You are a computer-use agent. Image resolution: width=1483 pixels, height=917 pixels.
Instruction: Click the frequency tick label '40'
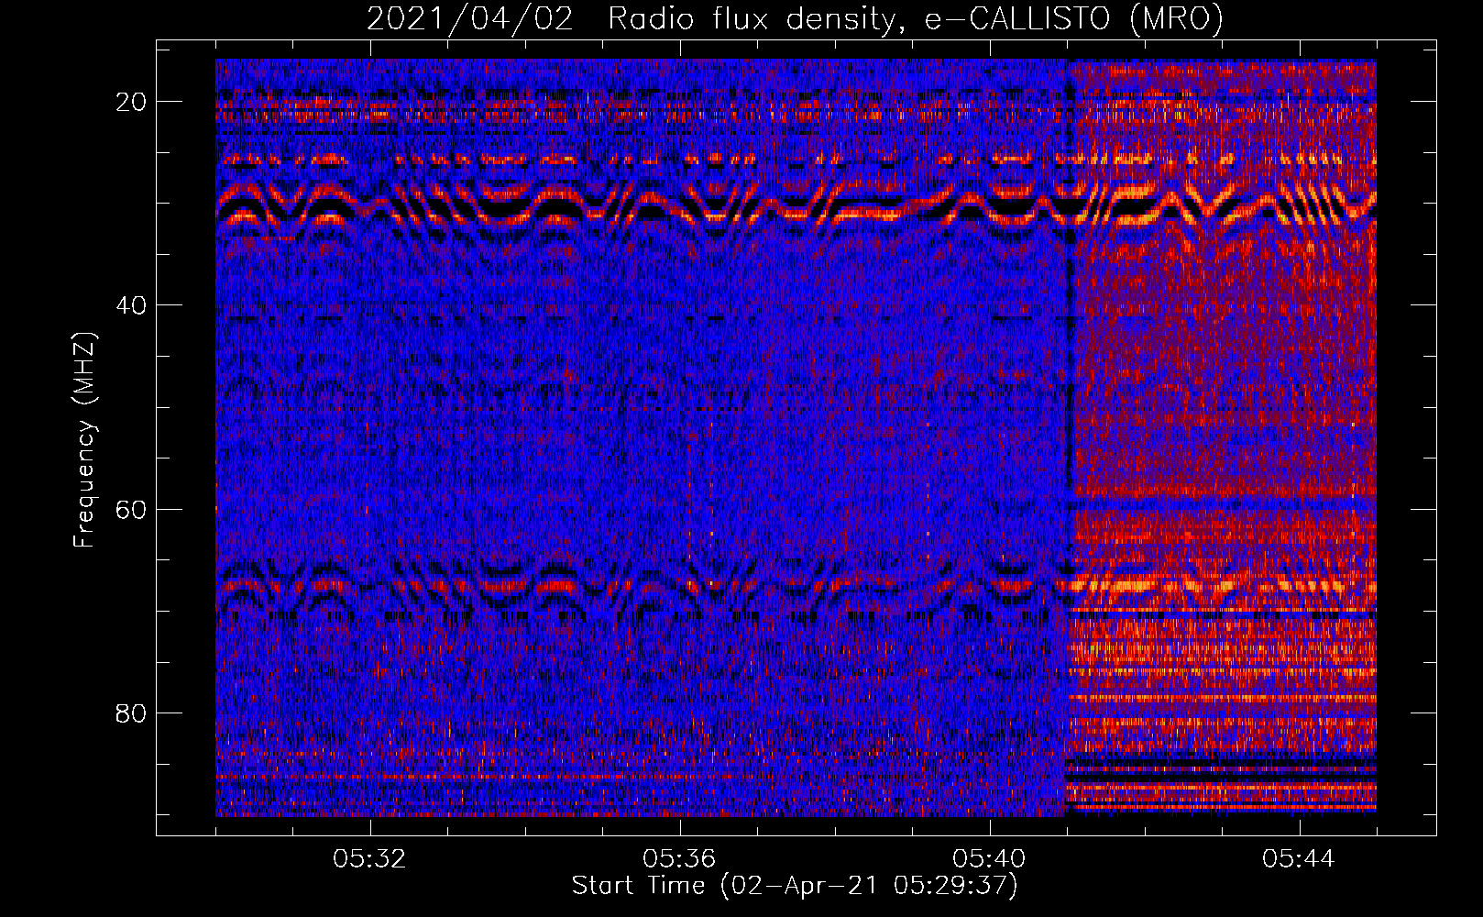coord(132,305)
